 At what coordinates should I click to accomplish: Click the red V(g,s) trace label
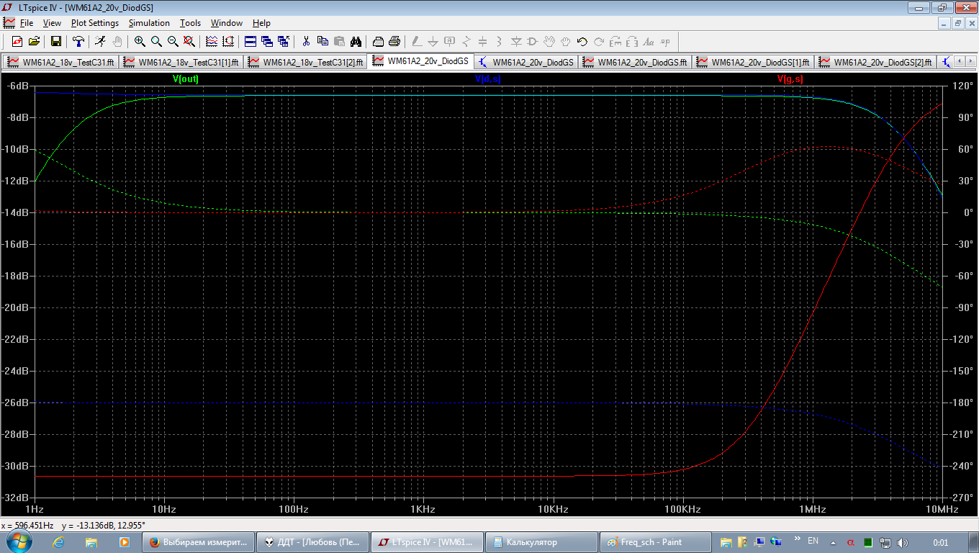click(790, 79)
